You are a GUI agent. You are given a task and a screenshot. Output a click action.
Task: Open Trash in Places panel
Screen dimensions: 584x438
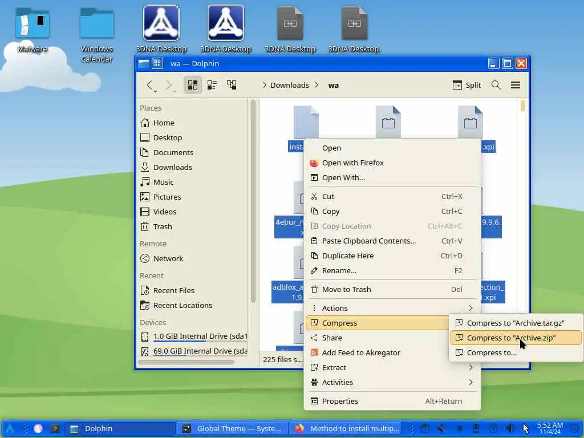pos(192,227)
